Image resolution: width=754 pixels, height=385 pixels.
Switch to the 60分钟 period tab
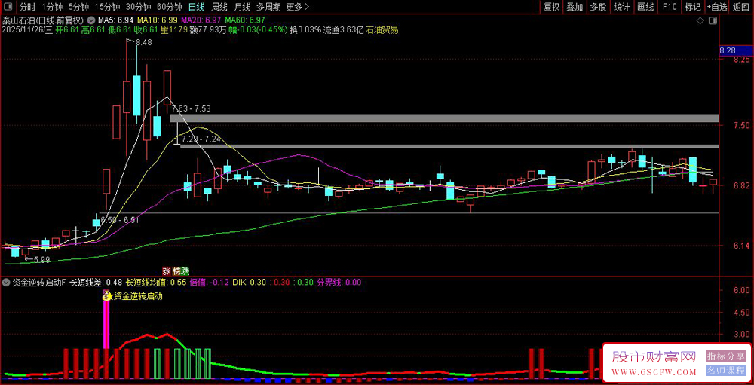point(169,7)
